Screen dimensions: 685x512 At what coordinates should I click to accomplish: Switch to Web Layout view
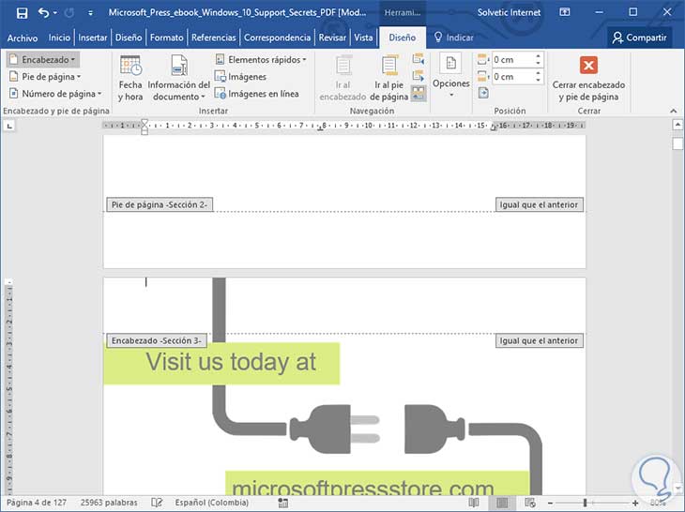click(x=530, y=503)
